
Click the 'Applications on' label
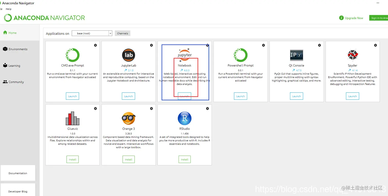pyautogui.click(x=57, y=33)
